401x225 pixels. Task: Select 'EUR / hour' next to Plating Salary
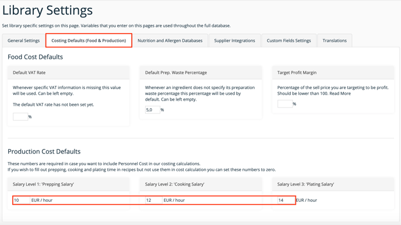[307, 200]
